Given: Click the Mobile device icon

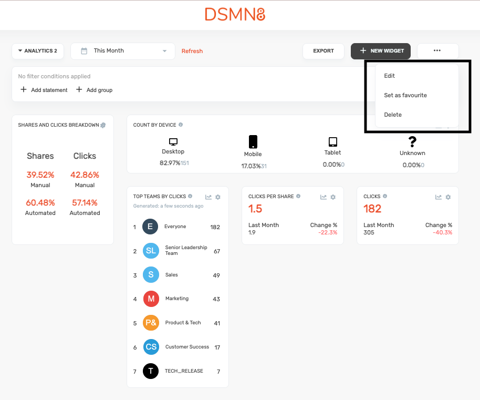Looking at the screenshot, I should pos(253,142).
